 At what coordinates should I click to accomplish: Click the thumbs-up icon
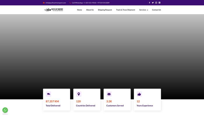point(139,94)
